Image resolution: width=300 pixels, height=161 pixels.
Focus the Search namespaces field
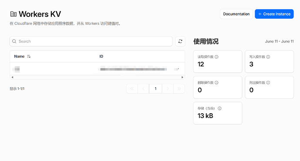coord(91,41)
